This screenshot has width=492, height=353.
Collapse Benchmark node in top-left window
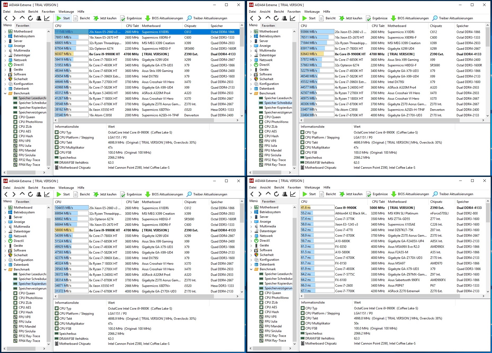click(5, 93)
